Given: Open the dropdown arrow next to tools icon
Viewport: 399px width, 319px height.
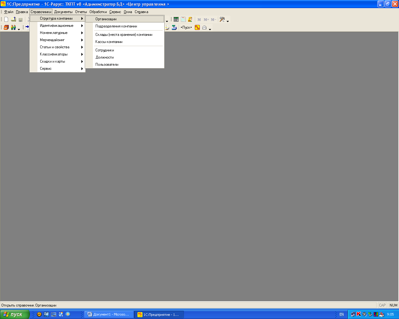Looking at the screenshot, I should pyautogui.click(x=228, y=21).
